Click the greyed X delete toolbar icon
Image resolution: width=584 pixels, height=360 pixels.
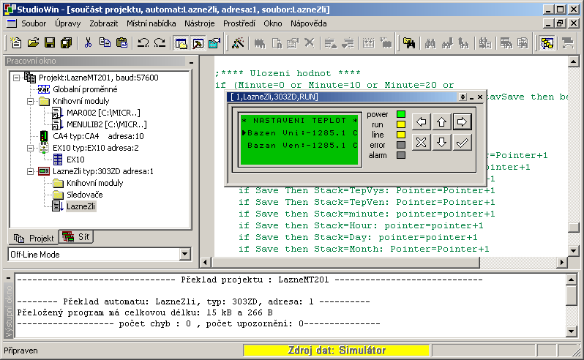pos(310,43)
